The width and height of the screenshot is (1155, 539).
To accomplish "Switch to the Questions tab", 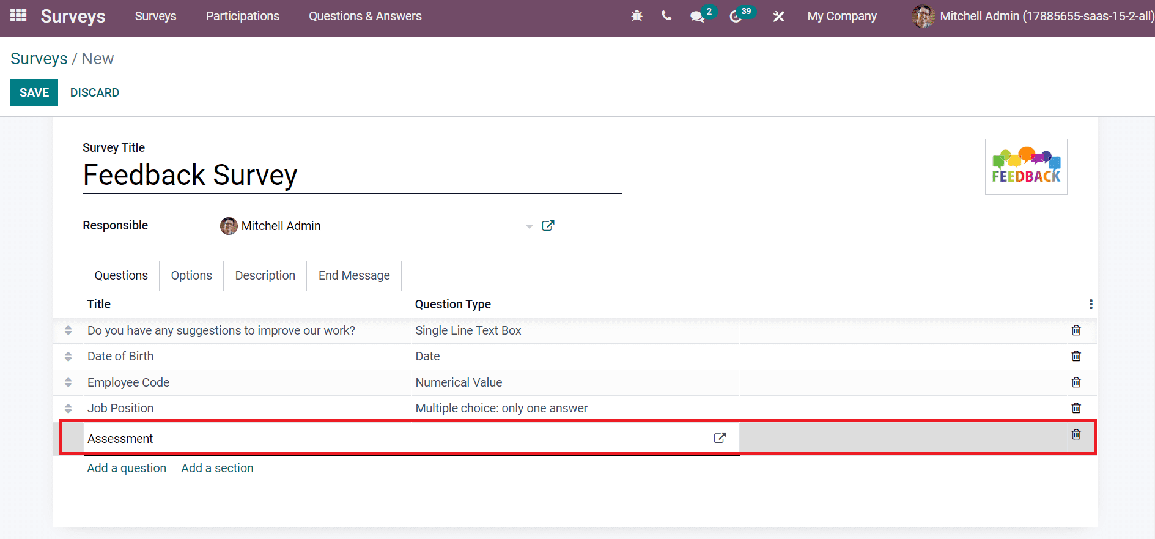I will tap(121, 275).
